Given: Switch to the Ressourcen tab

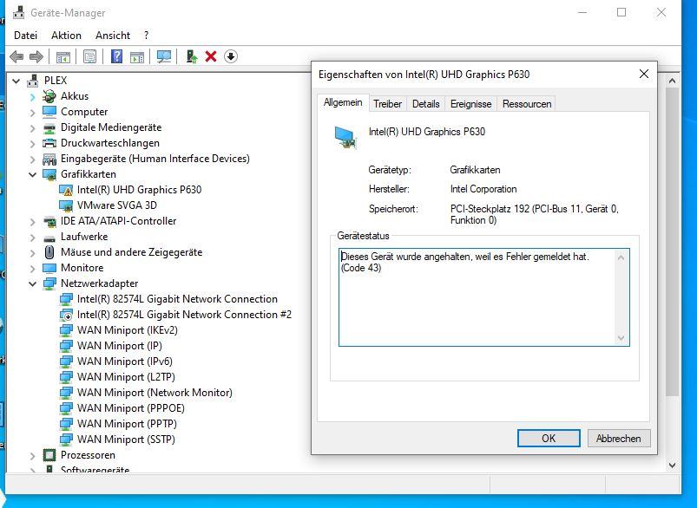Looking at the screenshot, I should click(527, 104).
